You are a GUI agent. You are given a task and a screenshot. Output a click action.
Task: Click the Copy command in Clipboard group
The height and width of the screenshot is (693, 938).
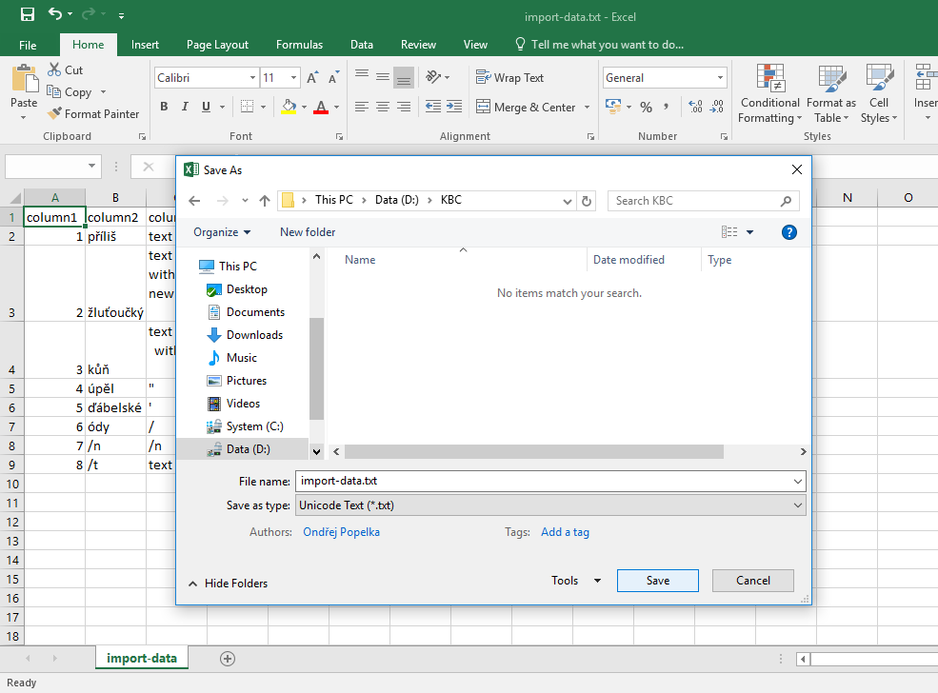(x=78, y=92)
